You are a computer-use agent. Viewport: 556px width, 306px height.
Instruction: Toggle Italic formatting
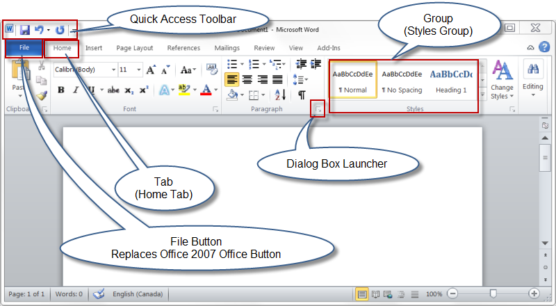(x=76, y=90)
